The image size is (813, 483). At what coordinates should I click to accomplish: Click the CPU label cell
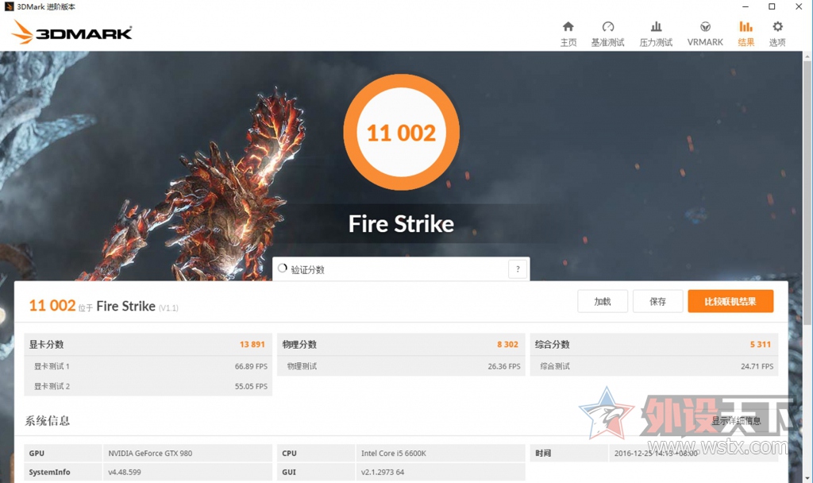(x=316, y=453)
